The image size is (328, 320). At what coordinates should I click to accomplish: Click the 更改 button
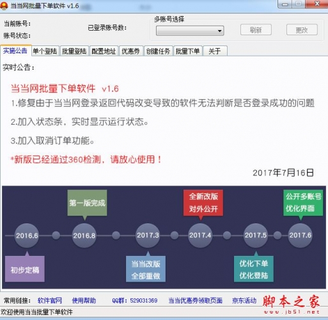click(x=302, y=30)
